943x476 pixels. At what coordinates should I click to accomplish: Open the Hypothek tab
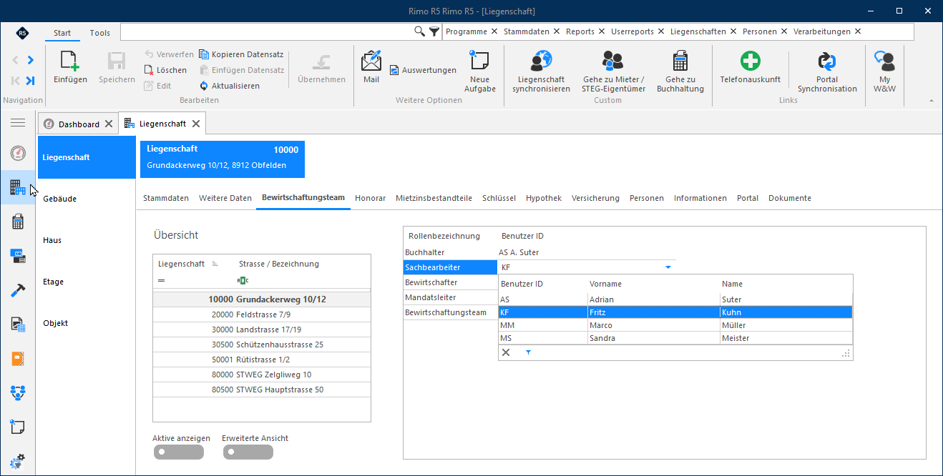click(544, 198)
